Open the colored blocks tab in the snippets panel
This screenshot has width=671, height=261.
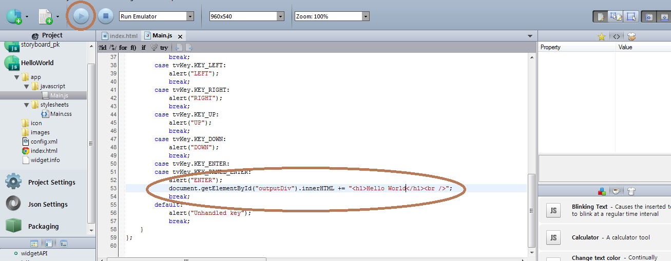[602, 191]
